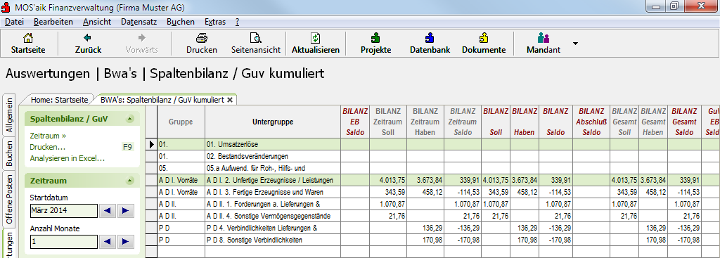The width and height of the screenshot is (720, 258).
Task: Print using the Drucken printer icon
Action: coord(202,38)
